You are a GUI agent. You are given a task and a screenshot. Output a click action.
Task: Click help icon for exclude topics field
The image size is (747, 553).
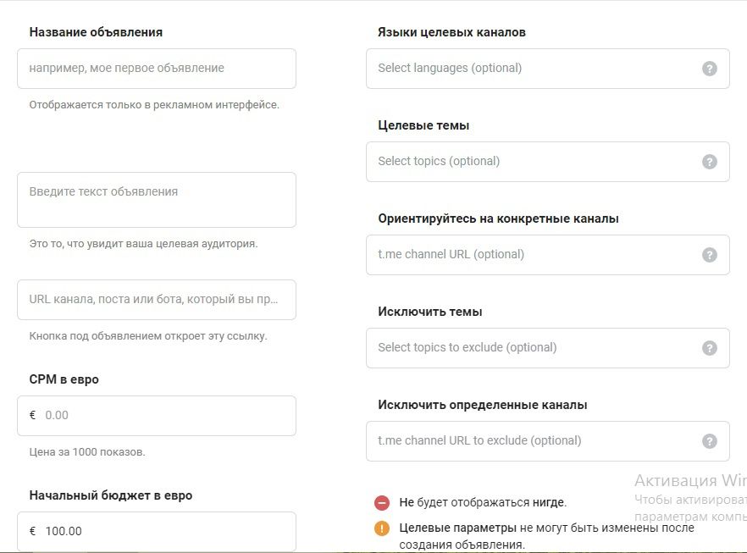(710, 348)
